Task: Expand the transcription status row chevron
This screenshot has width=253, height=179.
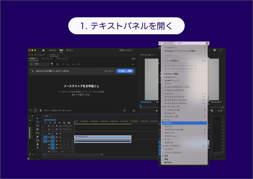Action: tap(33, 71)
